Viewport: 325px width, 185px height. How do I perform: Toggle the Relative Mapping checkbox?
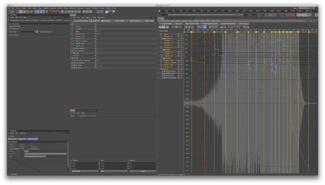click(x=52, y=32)
